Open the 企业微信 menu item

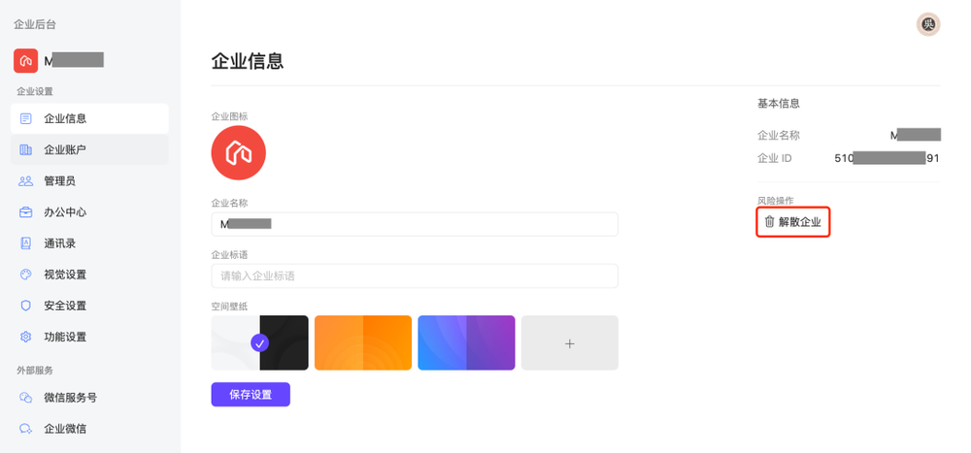tap(65, 429)
